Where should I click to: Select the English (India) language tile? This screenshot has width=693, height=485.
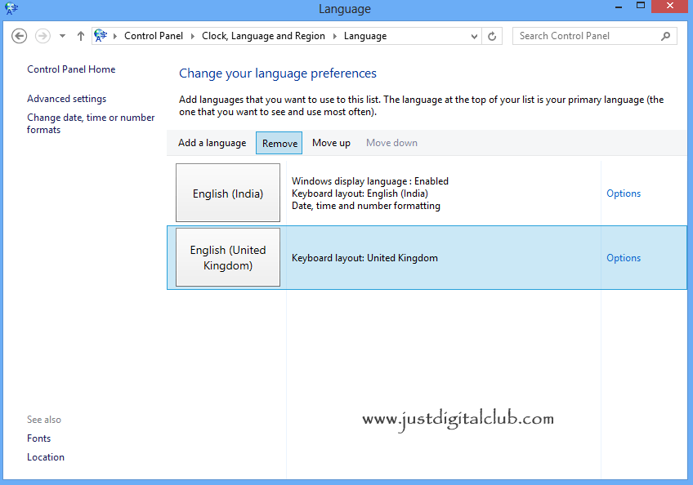point(228,193)
